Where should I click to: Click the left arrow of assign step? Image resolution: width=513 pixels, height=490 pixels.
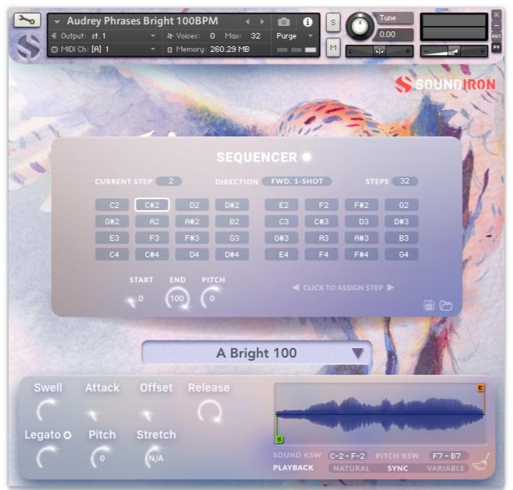(x=296, y=288)
